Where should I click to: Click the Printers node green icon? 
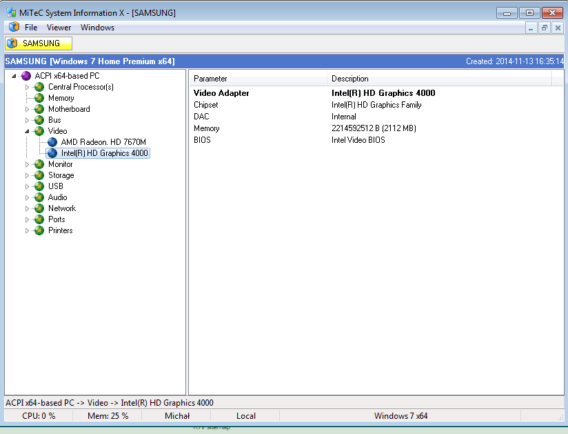39,230
